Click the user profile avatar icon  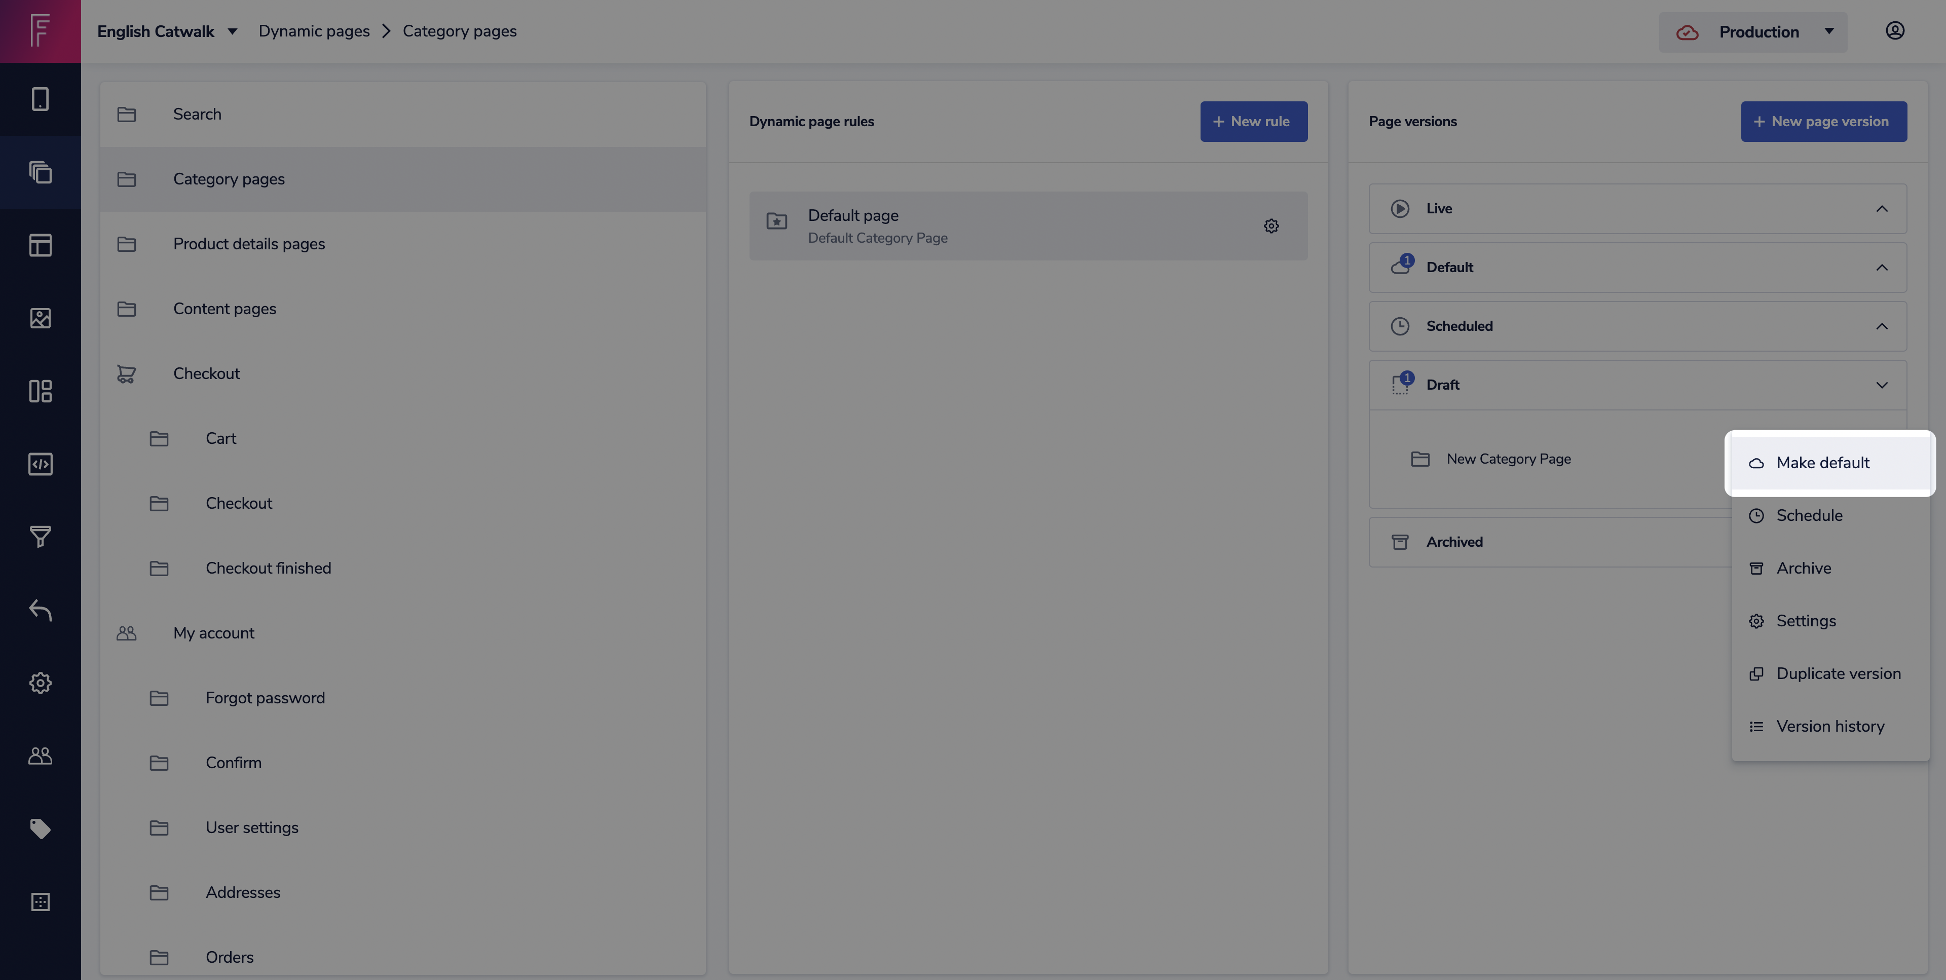tap(1895, 31)
